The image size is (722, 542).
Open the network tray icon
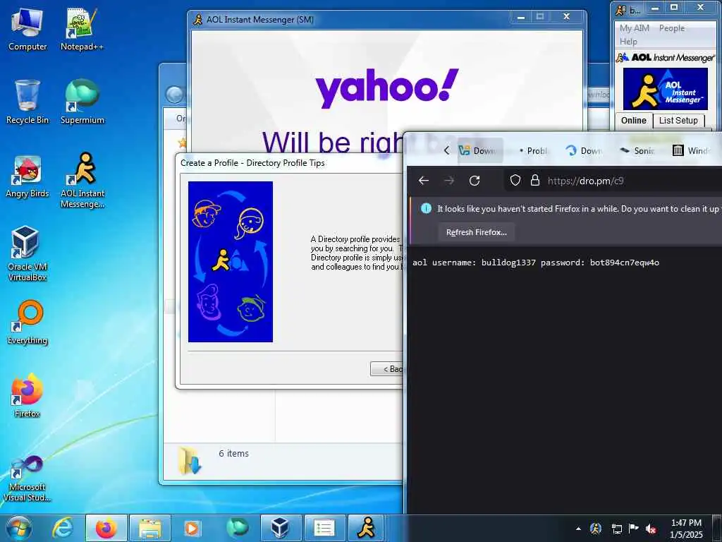[x=616, y=529]
